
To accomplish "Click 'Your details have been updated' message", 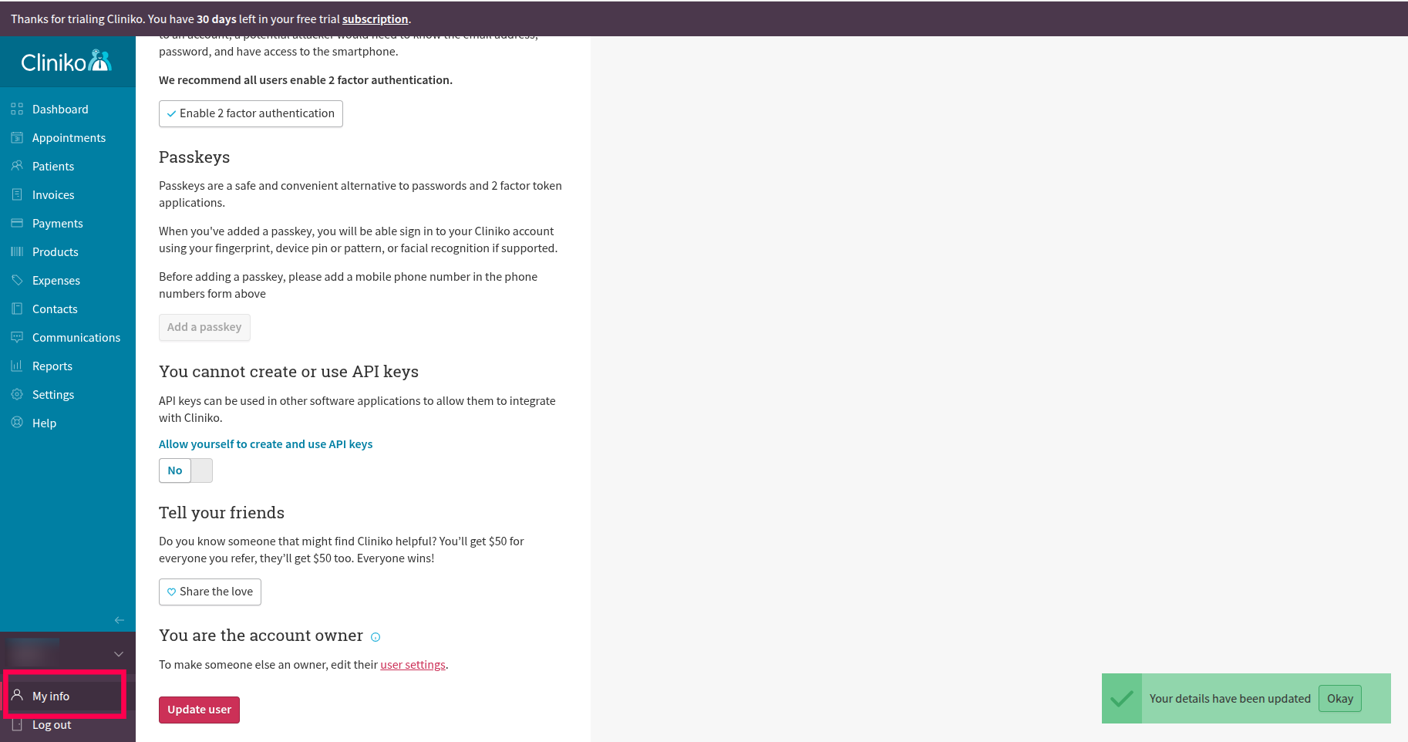I will [x=1230, y=699].
